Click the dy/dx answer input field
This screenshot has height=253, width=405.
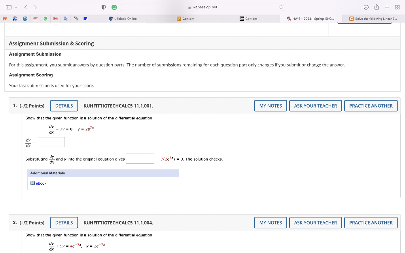pyautogui.click(x=51, y=142)
